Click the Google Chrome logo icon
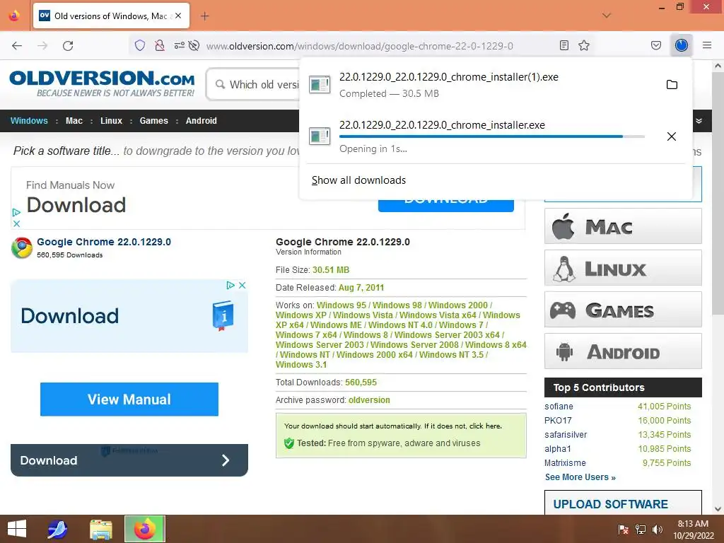Screen dimensions: 724x543 coord(22,247)
